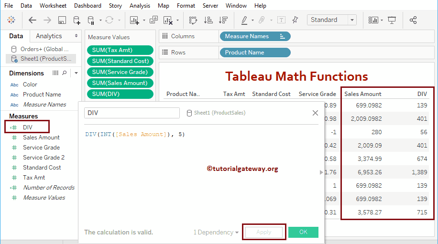Viewport: 438px width, 244px height.
Task: Click the Clear Sheet icon
Action: point(168,20)
